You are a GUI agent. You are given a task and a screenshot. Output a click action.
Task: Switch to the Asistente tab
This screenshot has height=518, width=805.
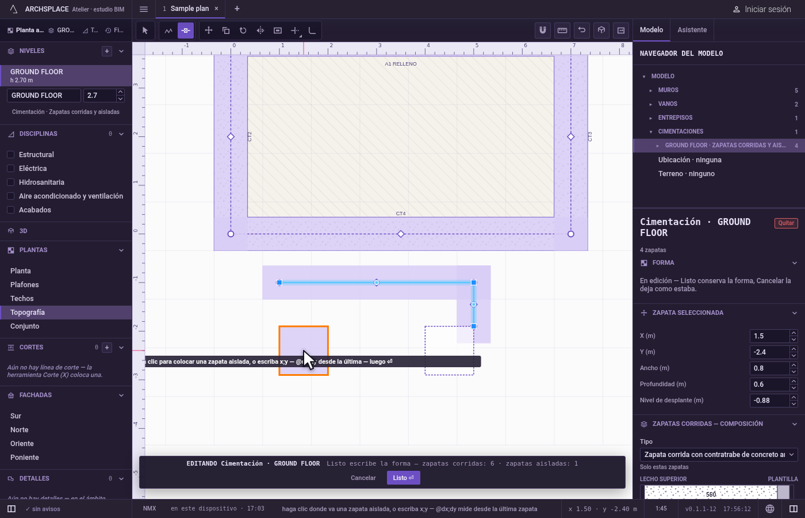[x=692, y=30]
